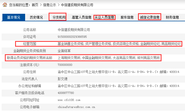Open 信息公示 breadcrumb link
Image resolution: width=185 pixels, height=112 pixels.
(49, 5)
